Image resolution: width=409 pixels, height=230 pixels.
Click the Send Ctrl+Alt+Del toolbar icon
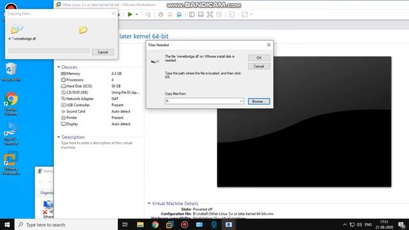click(148, 14)
